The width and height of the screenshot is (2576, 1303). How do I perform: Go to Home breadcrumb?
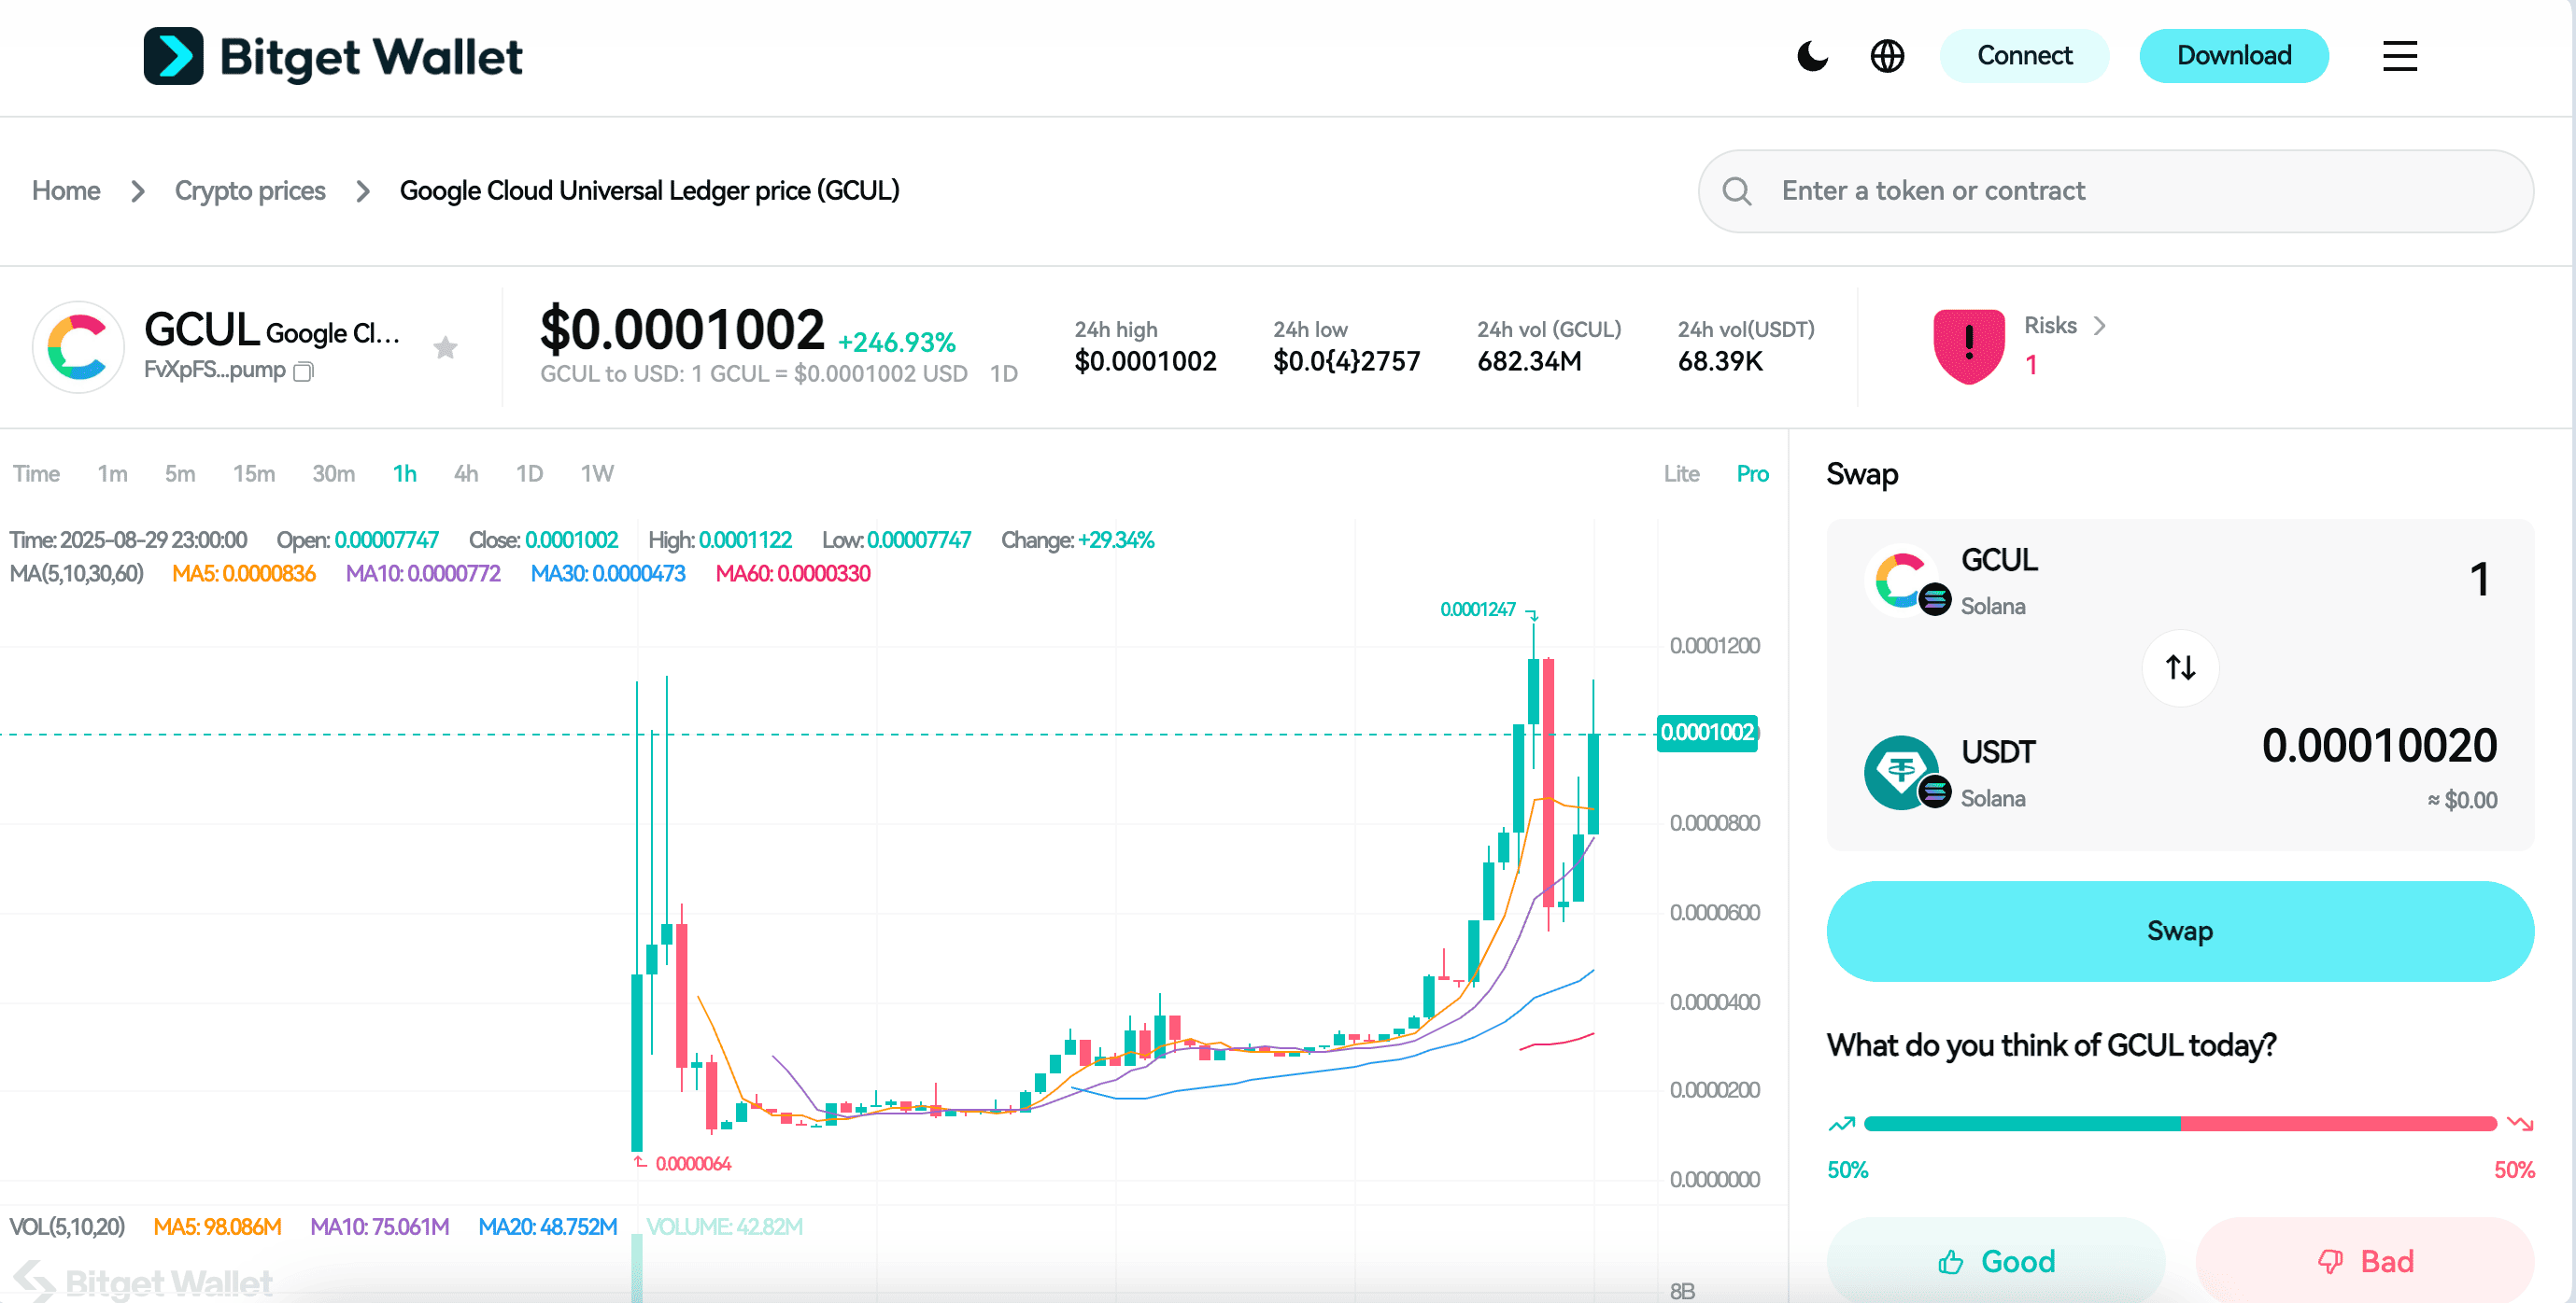(66, 190)
